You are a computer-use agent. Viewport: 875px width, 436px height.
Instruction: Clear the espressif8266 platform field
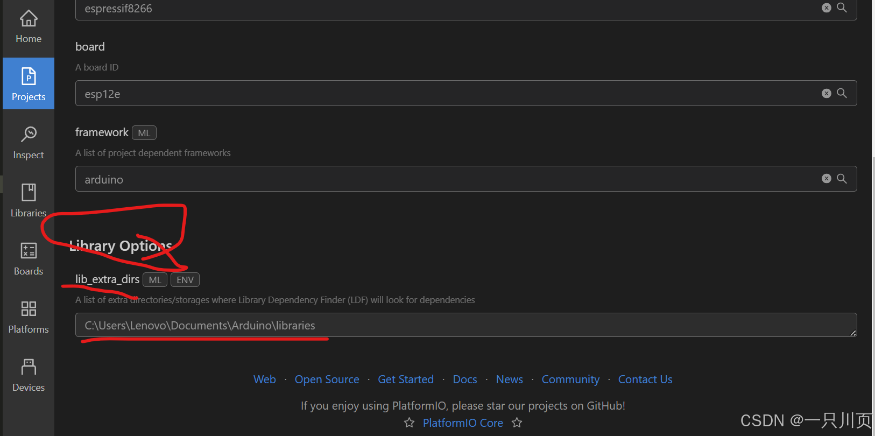(827, 8)
